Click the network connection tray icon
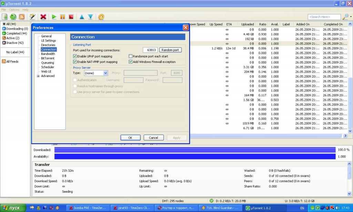Viewport: 353px width, 212px height. [x=322, y=208]
